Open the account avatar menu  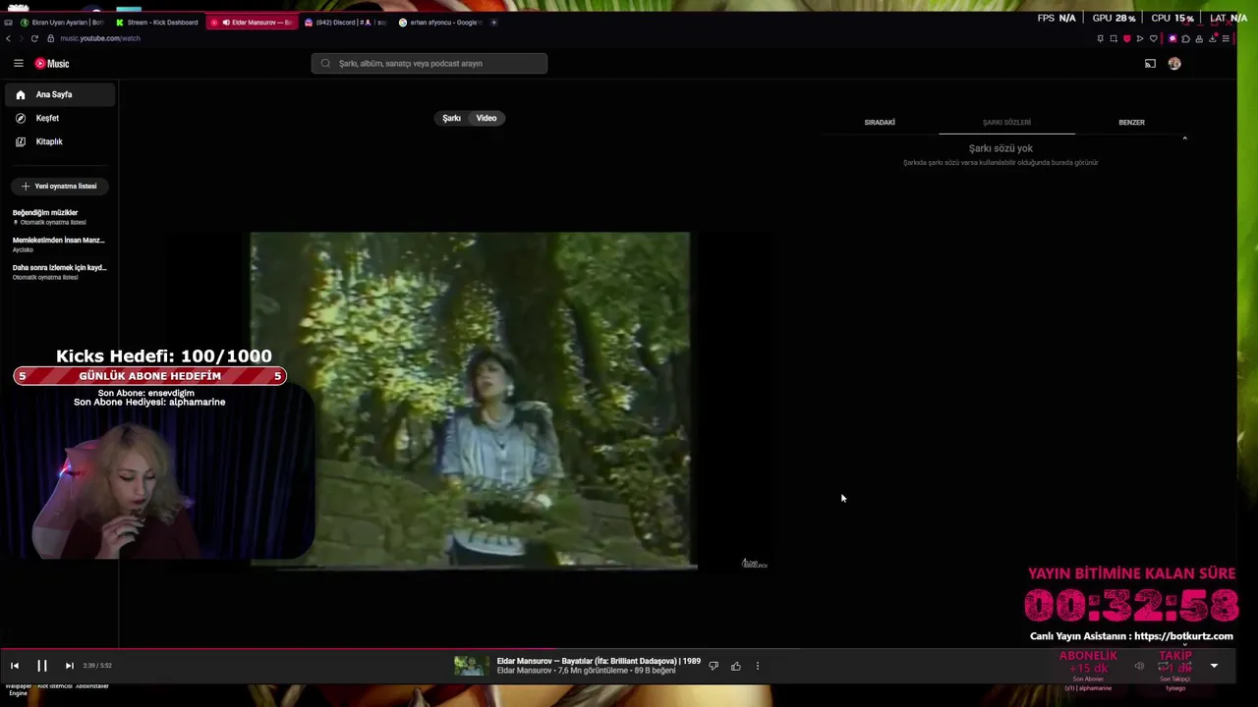(1174, 64)
